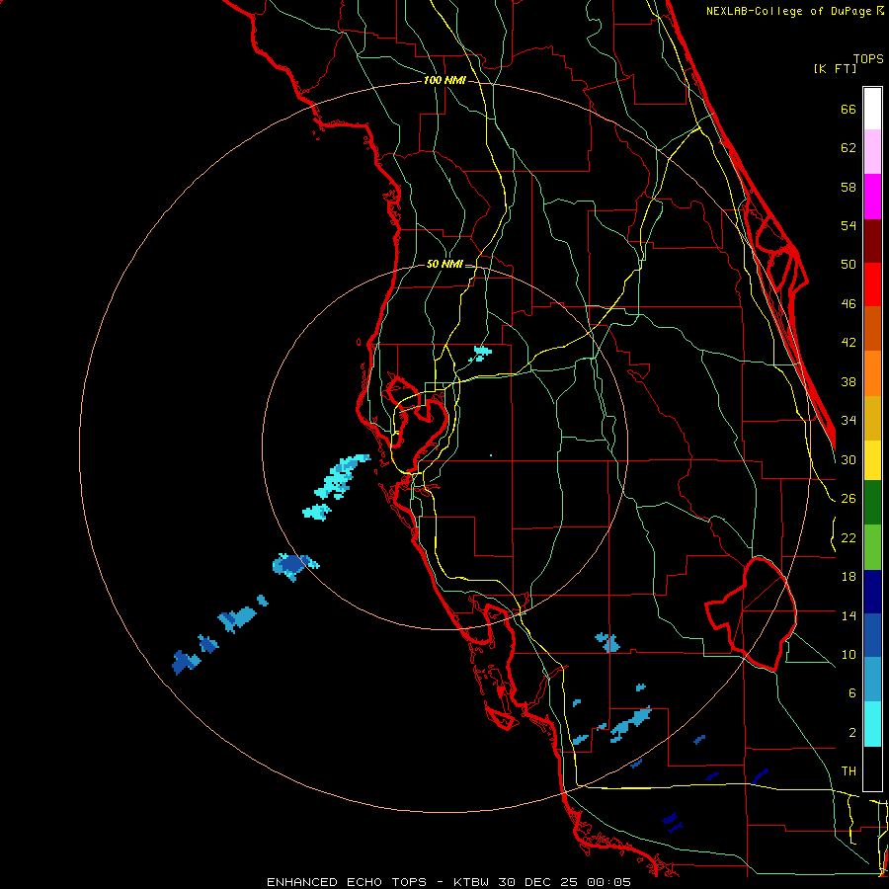The image size is (889, 889).
Task: Click the legend value '38'
Action: click(x=849, y=381)
